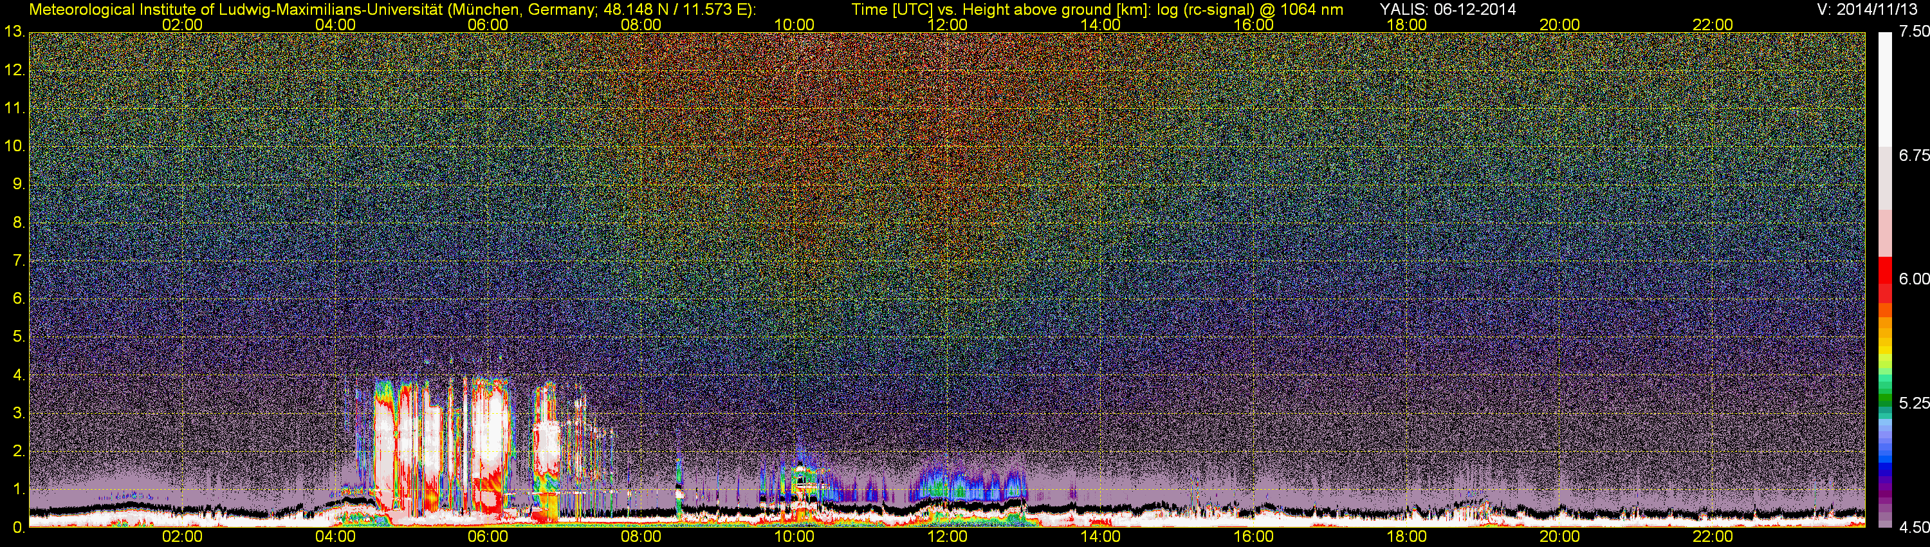
Task: Click the 6. km height axis label
Action: point(18,298)
